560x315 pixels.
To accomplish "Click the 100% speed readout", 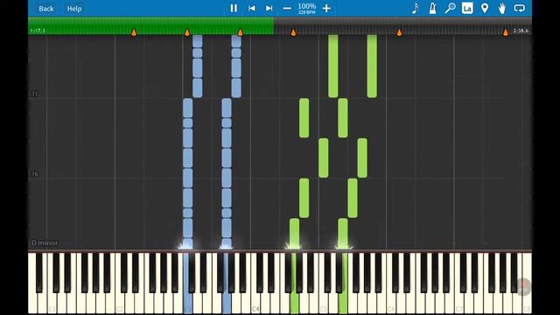I will (307, 6).
